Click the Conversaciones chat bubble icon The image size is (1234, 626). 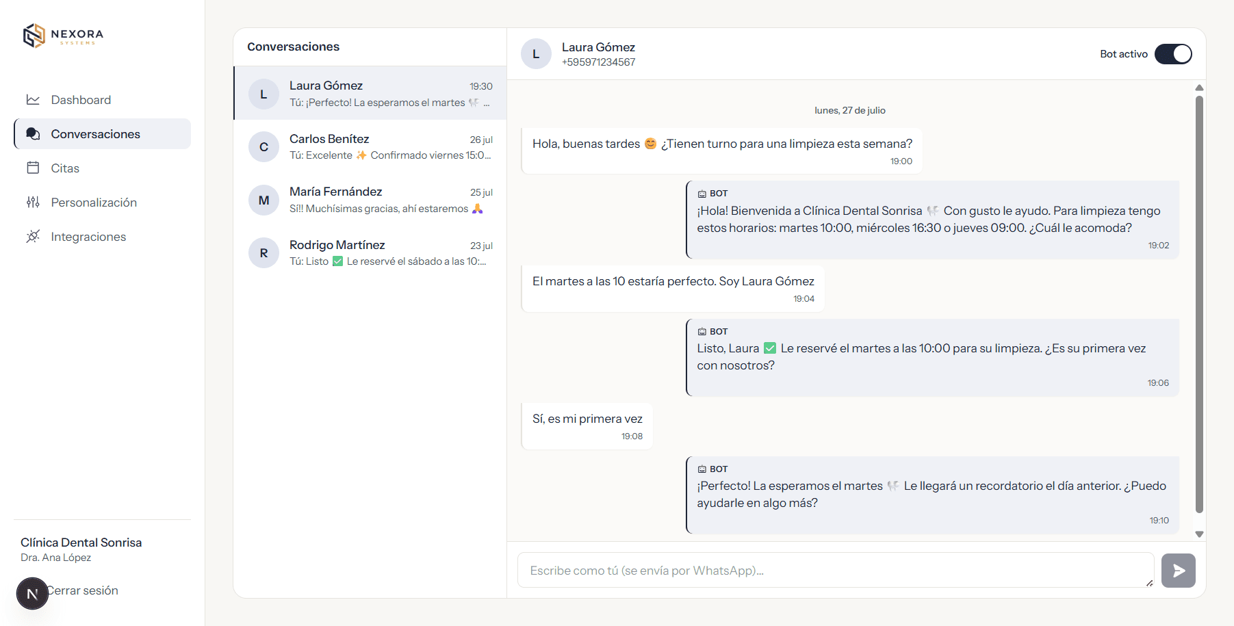[x=33, y=134]
